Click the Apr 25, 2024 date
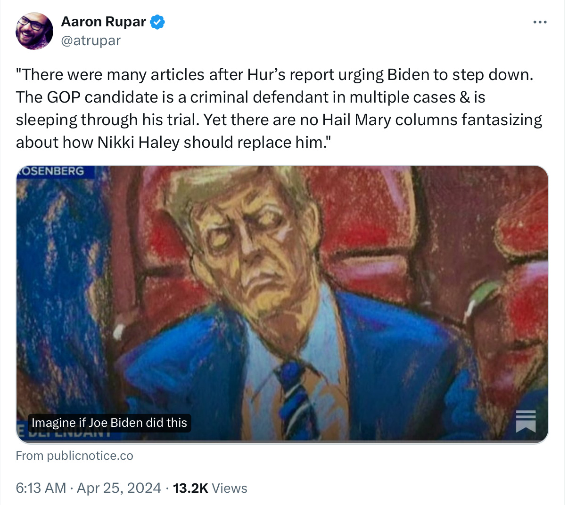Viewport: 568px width, 505px height. point(119,488)
